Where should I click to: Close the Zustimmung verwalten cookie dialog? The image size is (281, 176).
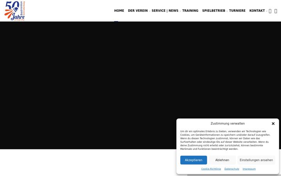[x=273, y=124]
